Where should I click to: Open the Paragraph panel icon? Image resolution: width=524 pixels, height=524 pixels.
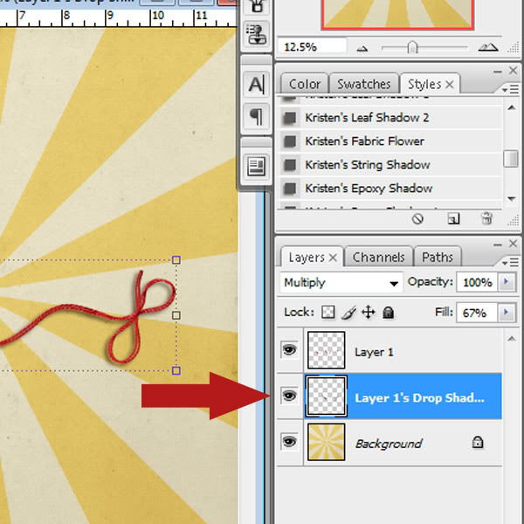point(256,116)
